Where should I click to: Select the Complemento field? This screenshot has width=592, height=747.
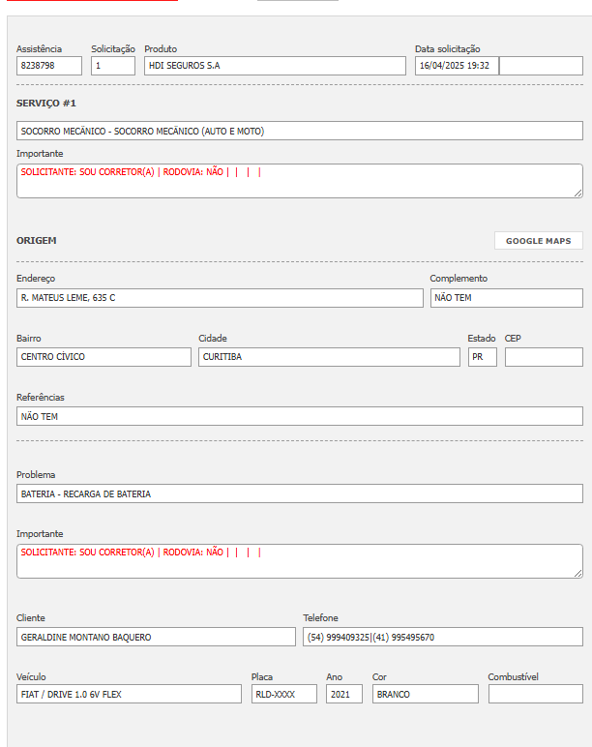[506, 298]
